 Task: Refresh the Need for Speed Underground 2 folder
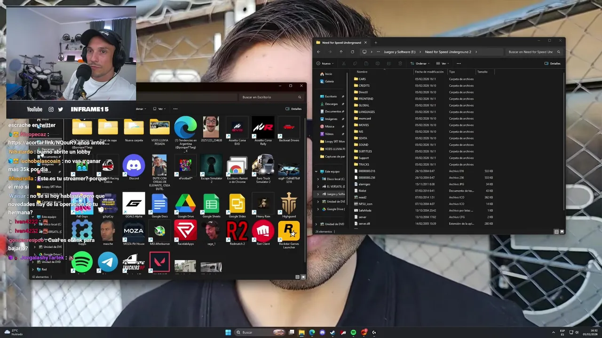pos(352,52)
